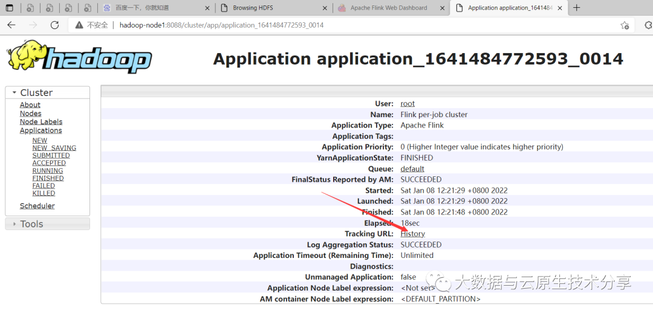Open a new tab with plus button
Screen dimensions: 653x311
tap(576, 8)
